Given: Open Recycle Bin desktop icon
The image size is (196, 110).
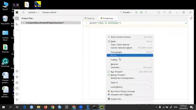Looking at the screenshot, I should [x=5, y=20].
